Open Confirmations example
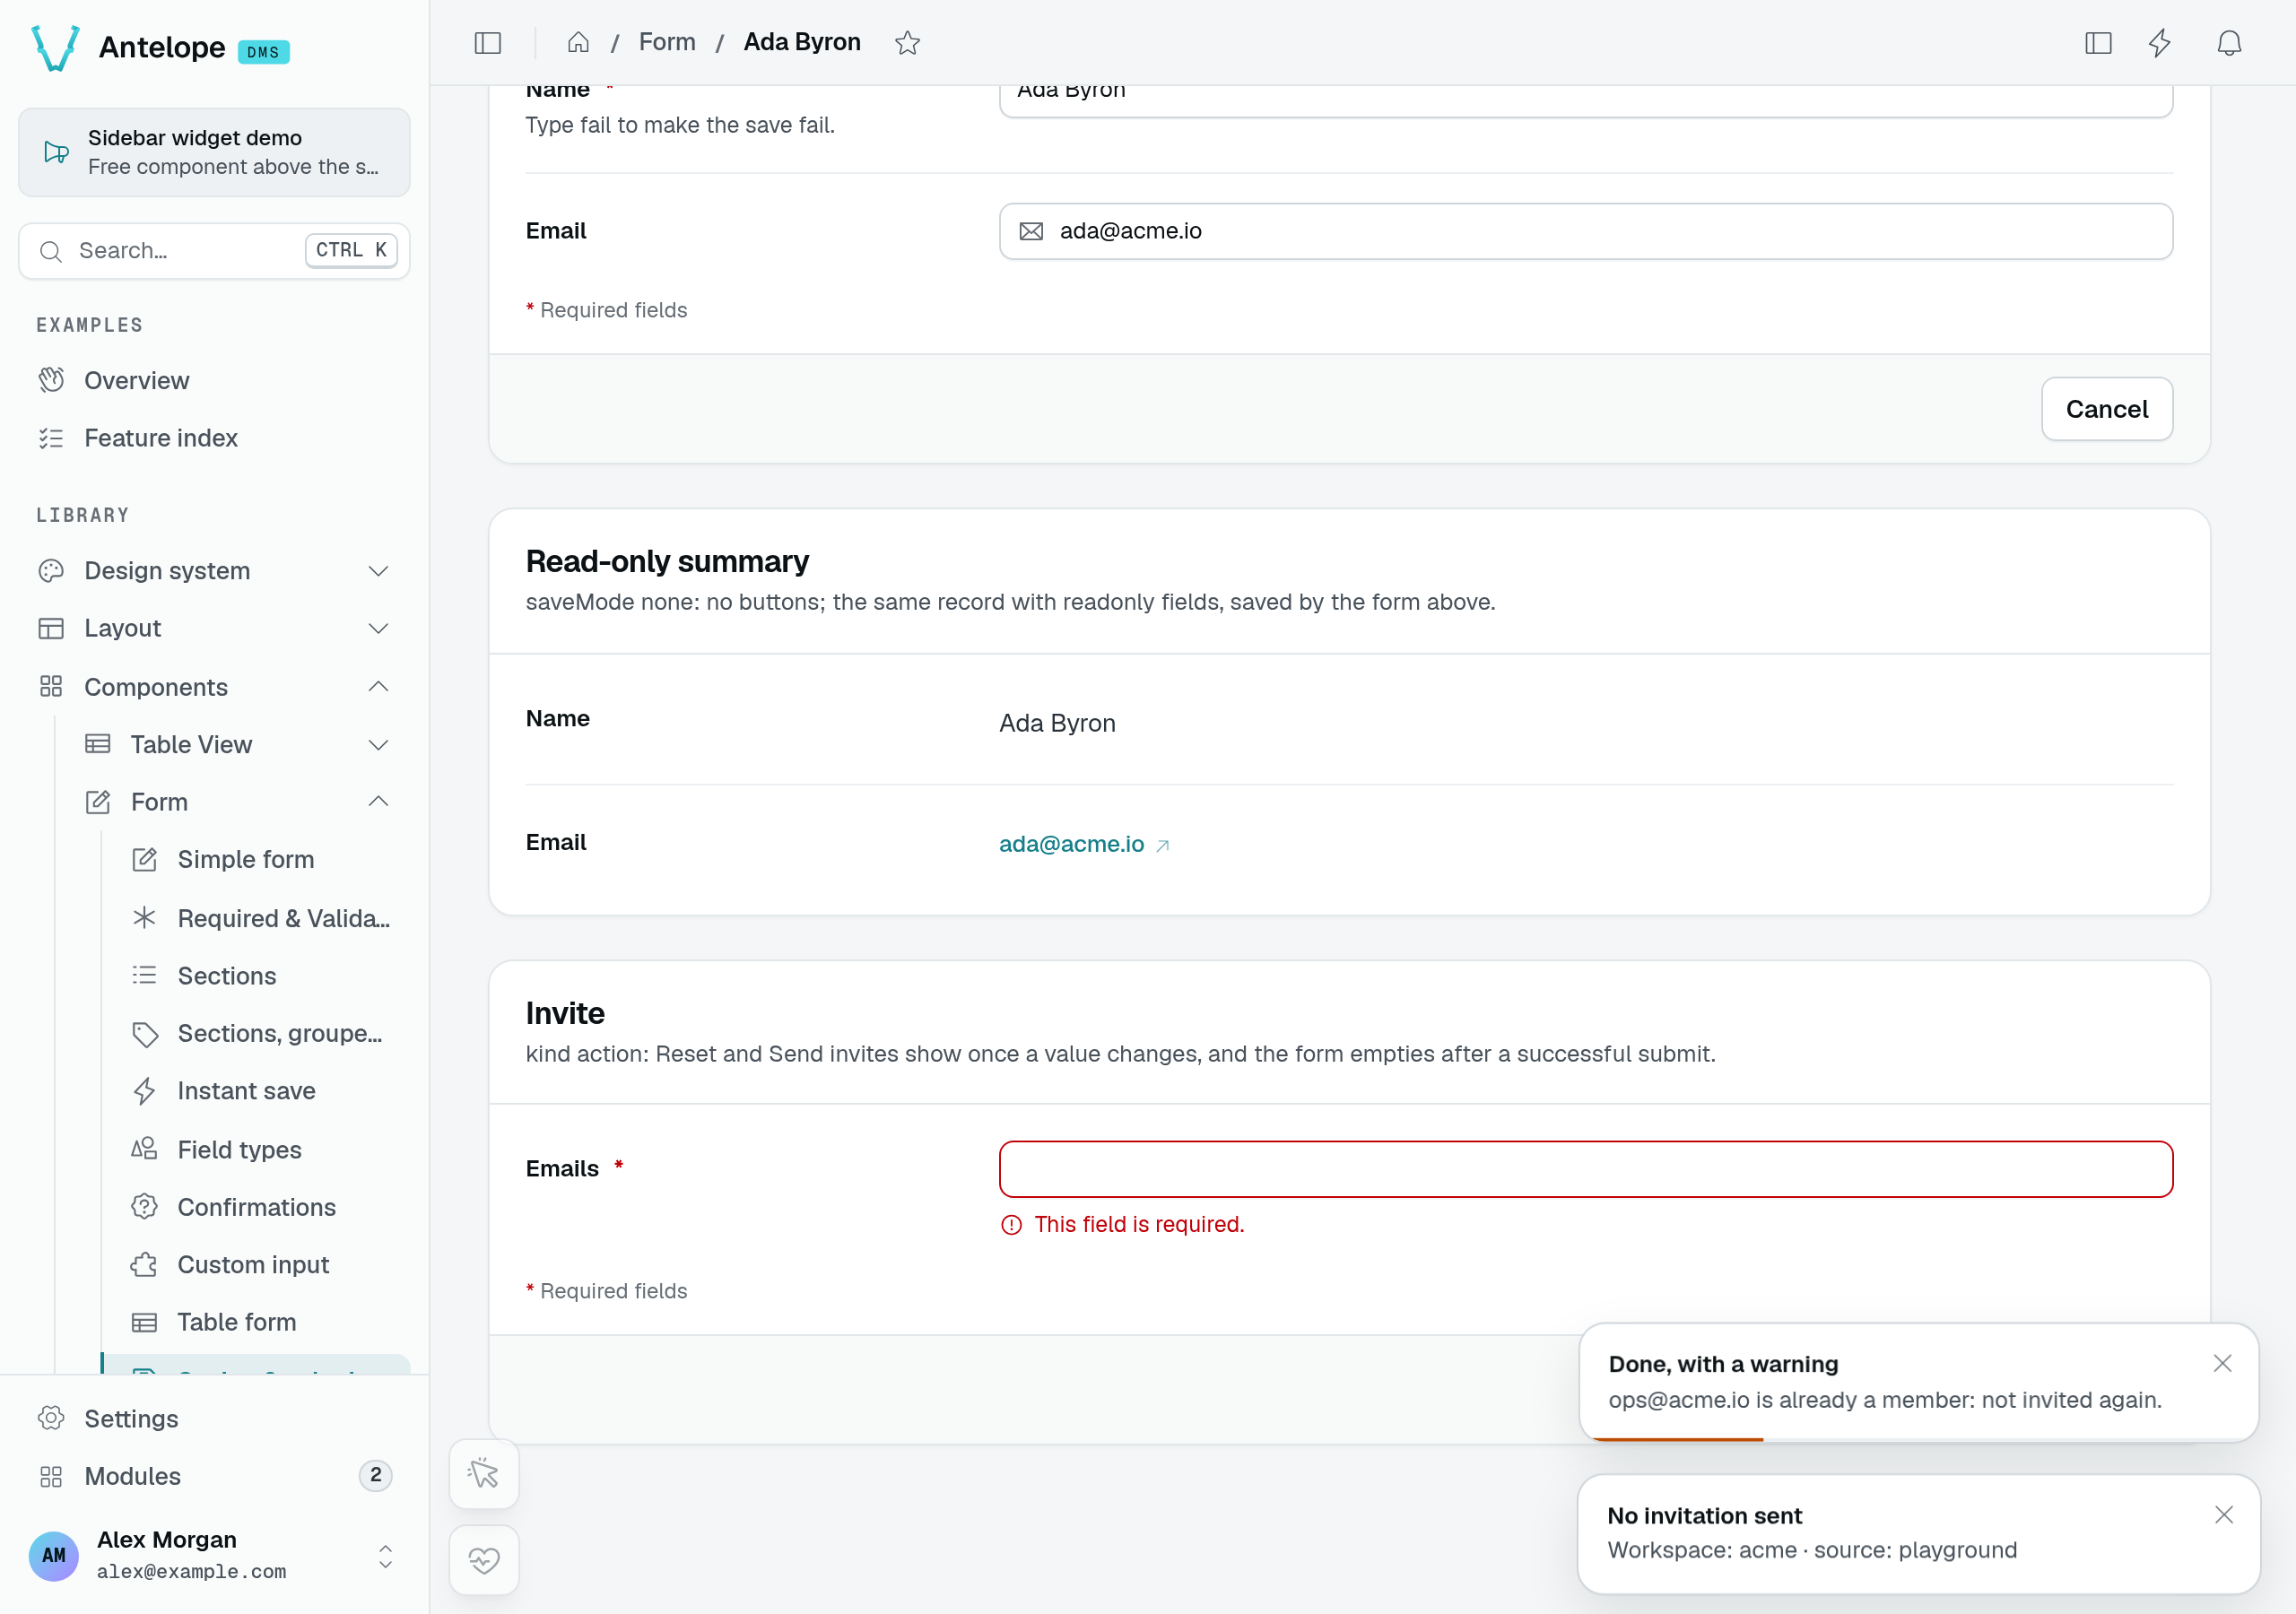Viewport: 2296px width, 1614px height. point(260,1207)
